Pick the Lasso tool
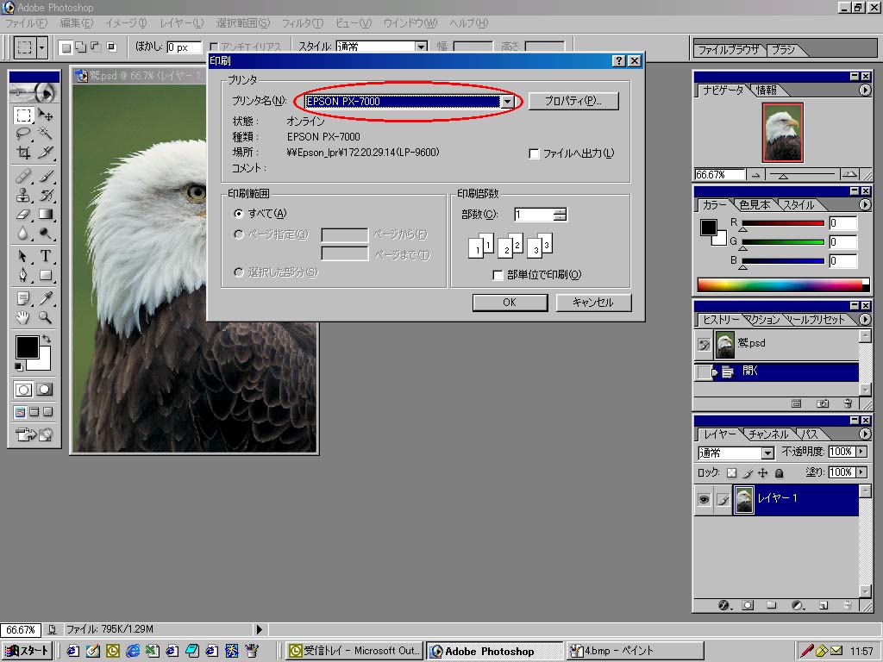 pos(24,134)
